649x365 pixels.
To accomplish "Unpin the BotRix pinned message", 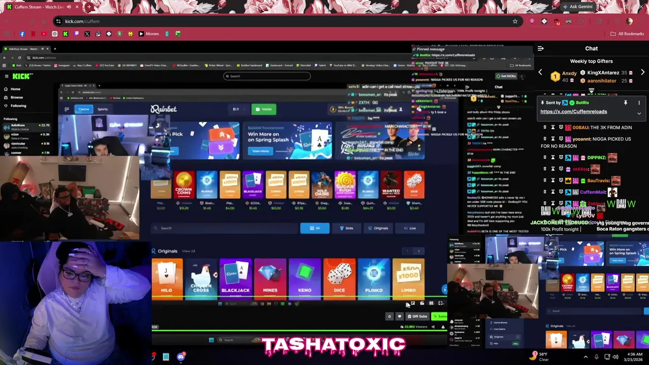I will click(x=625, y=103).
